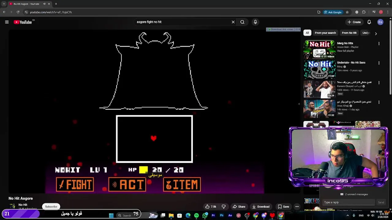The width and height of the screenshot is (392, 220).
Task: Open the YouTube hamburger guide menu
Action: [7, 22]
